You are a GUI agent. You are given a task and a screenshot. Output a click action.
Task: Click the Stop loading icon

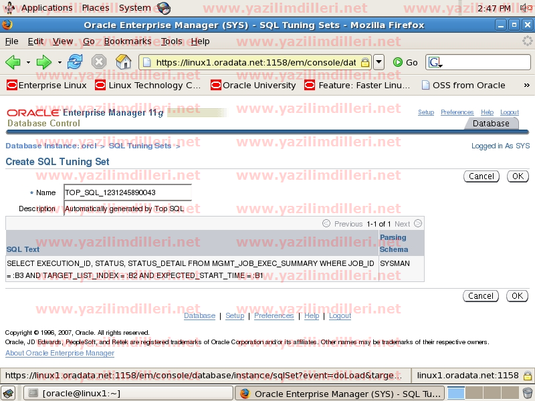99,62
